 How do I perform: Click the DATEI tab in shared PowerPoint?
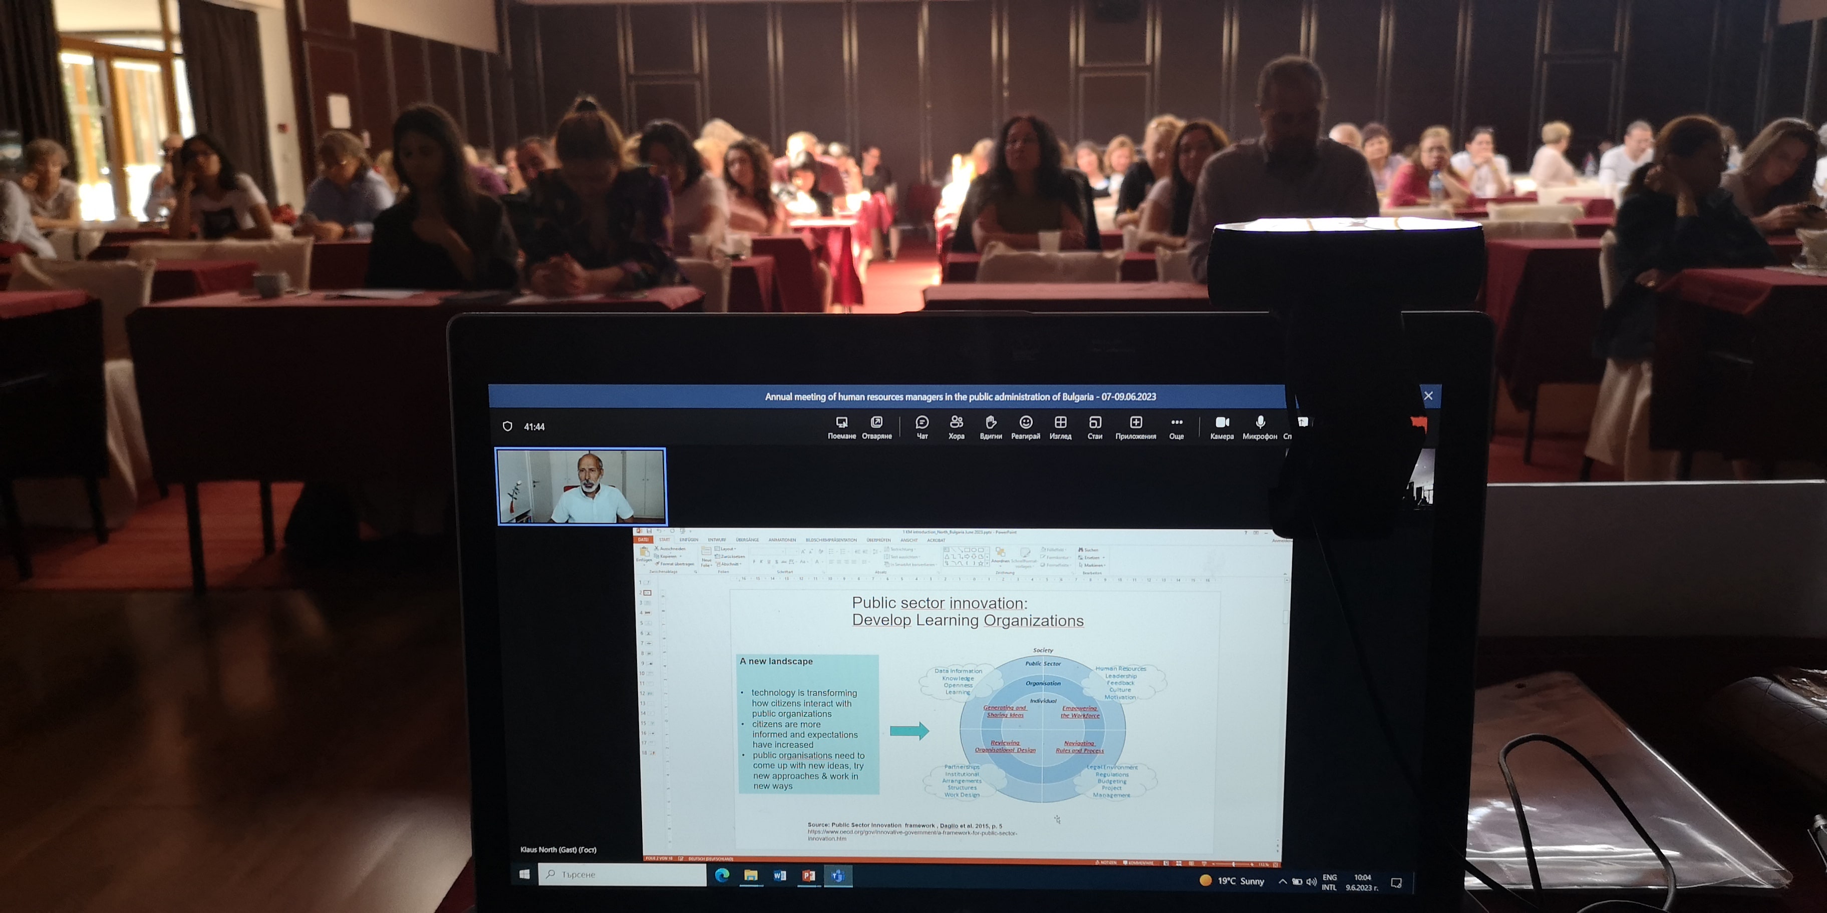tap(643, 540)
